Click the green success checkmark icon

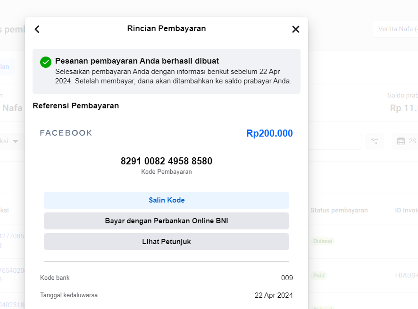pyautogui.click(x=46, y=62)
